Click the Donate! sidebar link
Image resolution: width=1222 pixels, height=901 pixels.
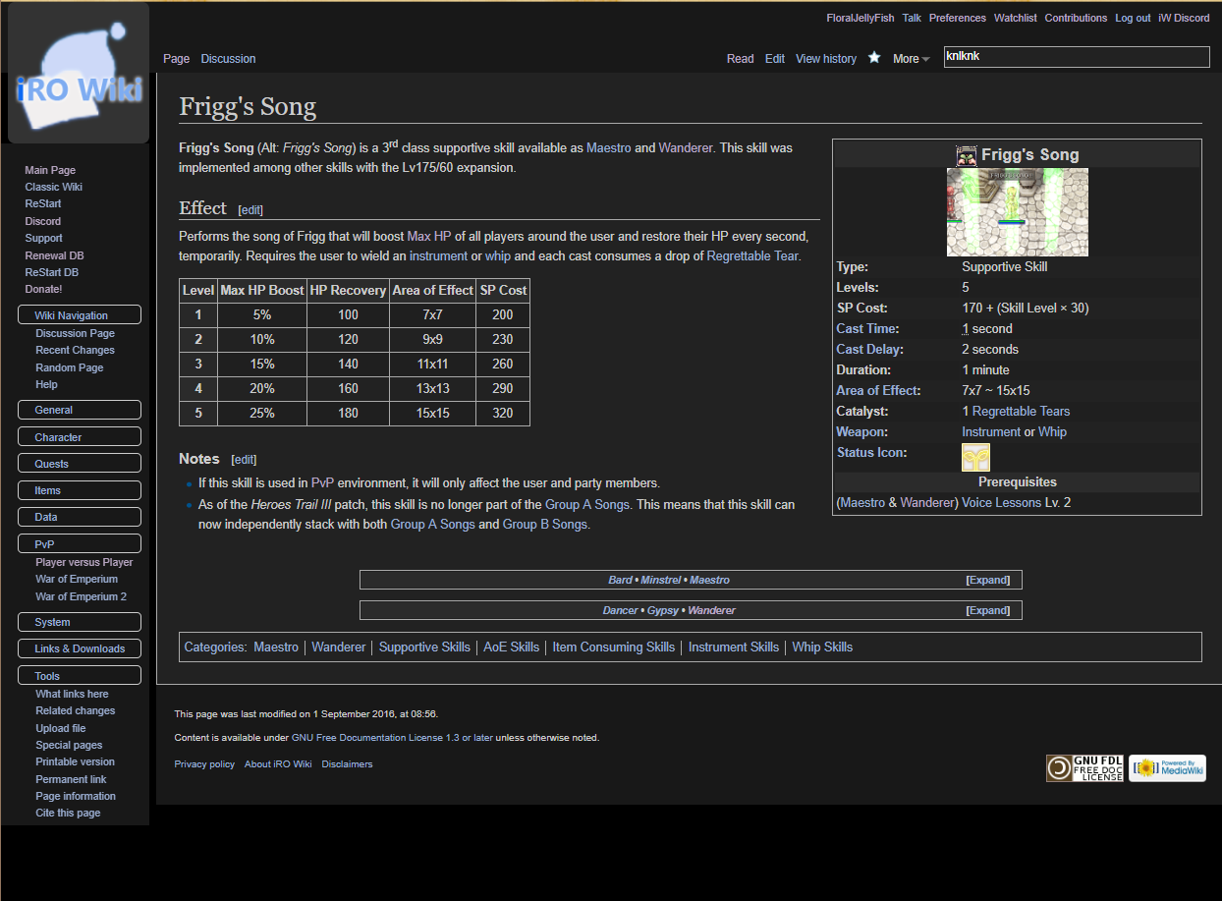[43, 289]
